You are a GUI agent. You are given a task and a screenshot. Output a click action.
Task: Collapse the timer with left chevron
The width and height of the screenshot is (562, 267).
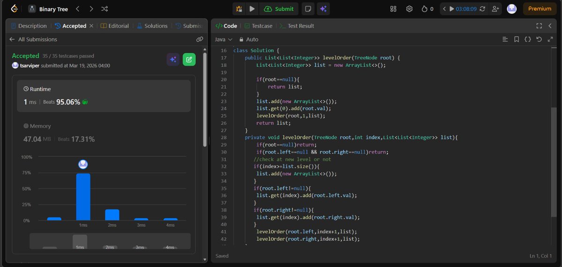pos(444,8)
